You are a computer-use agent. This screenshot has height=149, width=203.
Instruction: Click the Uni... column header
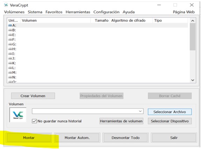14,21
